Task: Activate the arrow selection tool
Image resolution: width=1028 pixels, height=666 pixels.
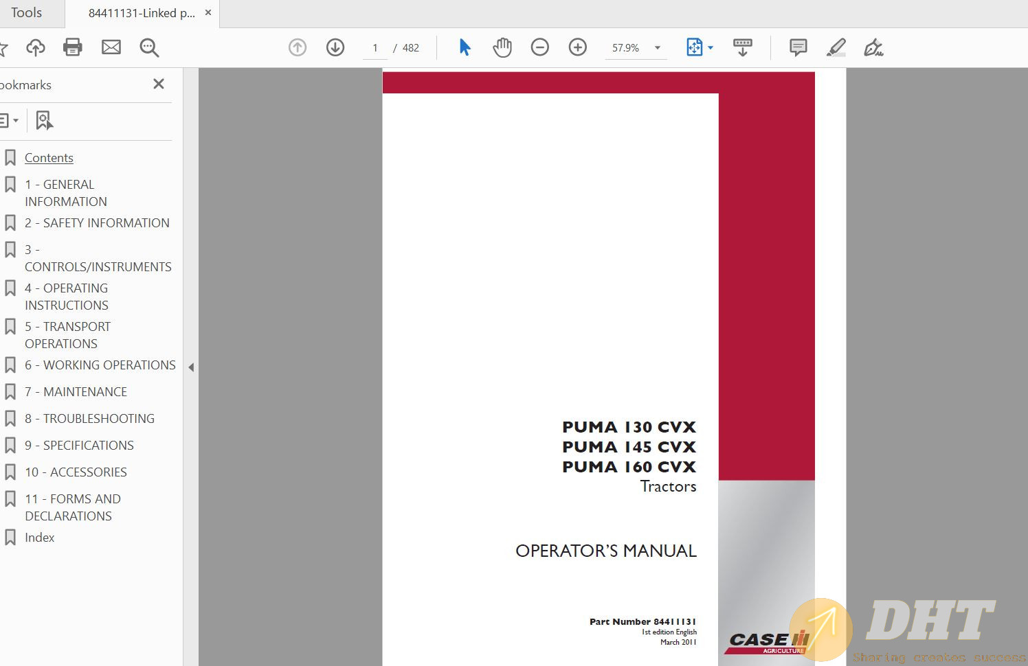Action: tap(465, 47)
